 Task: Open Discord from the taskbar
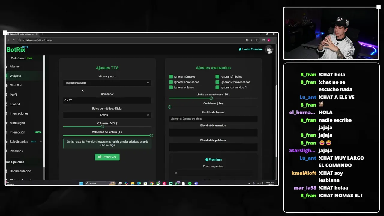(x=196, y=183)
